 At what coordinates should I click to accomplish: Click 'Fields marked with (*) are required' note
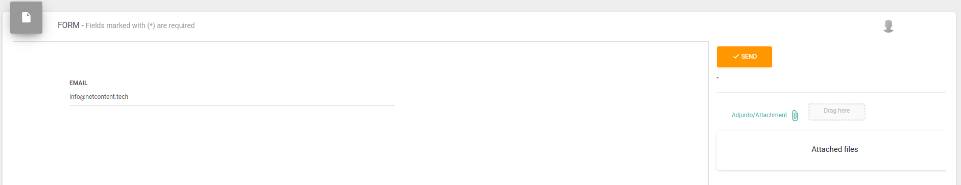[x=140, y=25]
